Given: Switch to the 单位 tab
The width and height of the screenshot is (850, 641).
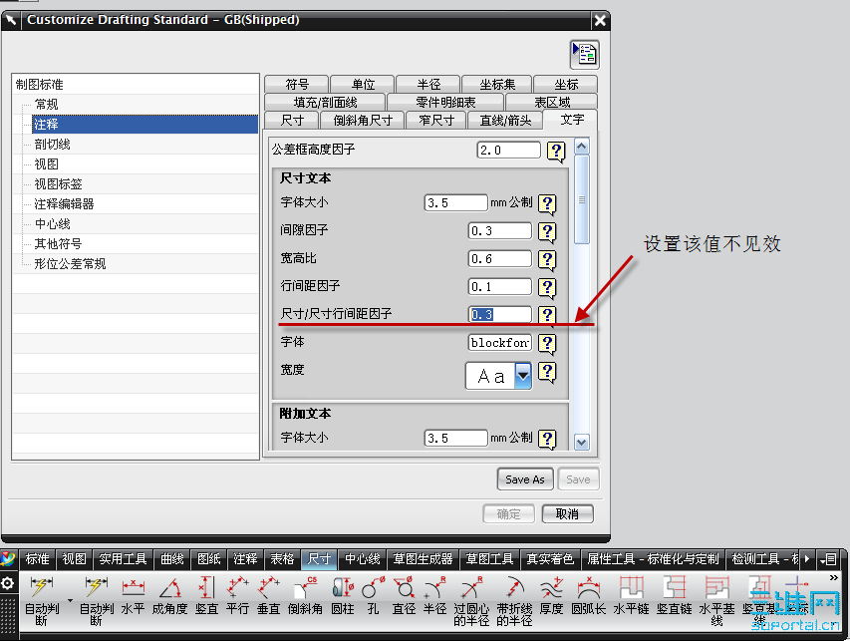Looking at the screenshot, I should [363, 84].
